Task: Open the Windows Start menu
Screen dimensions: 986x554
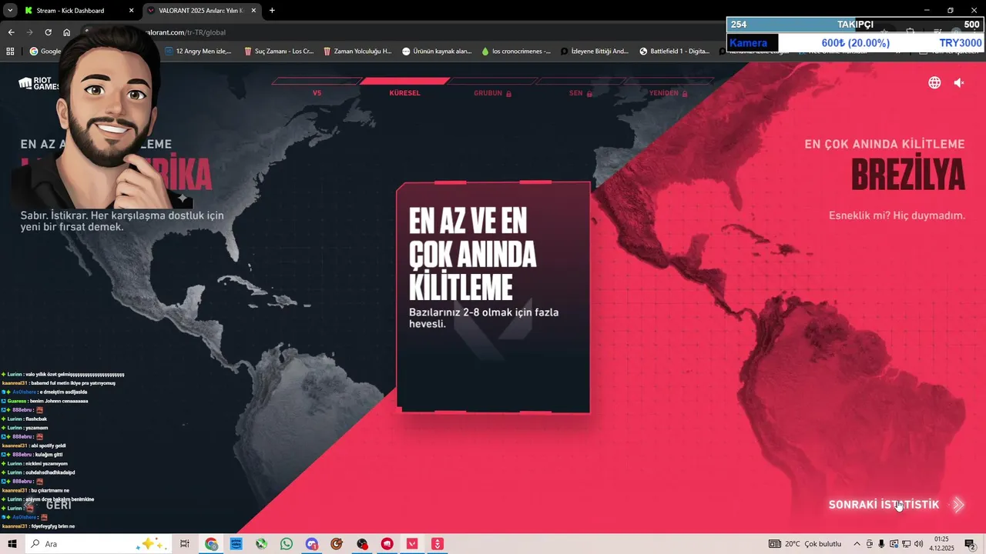Action: coord(12,544)
